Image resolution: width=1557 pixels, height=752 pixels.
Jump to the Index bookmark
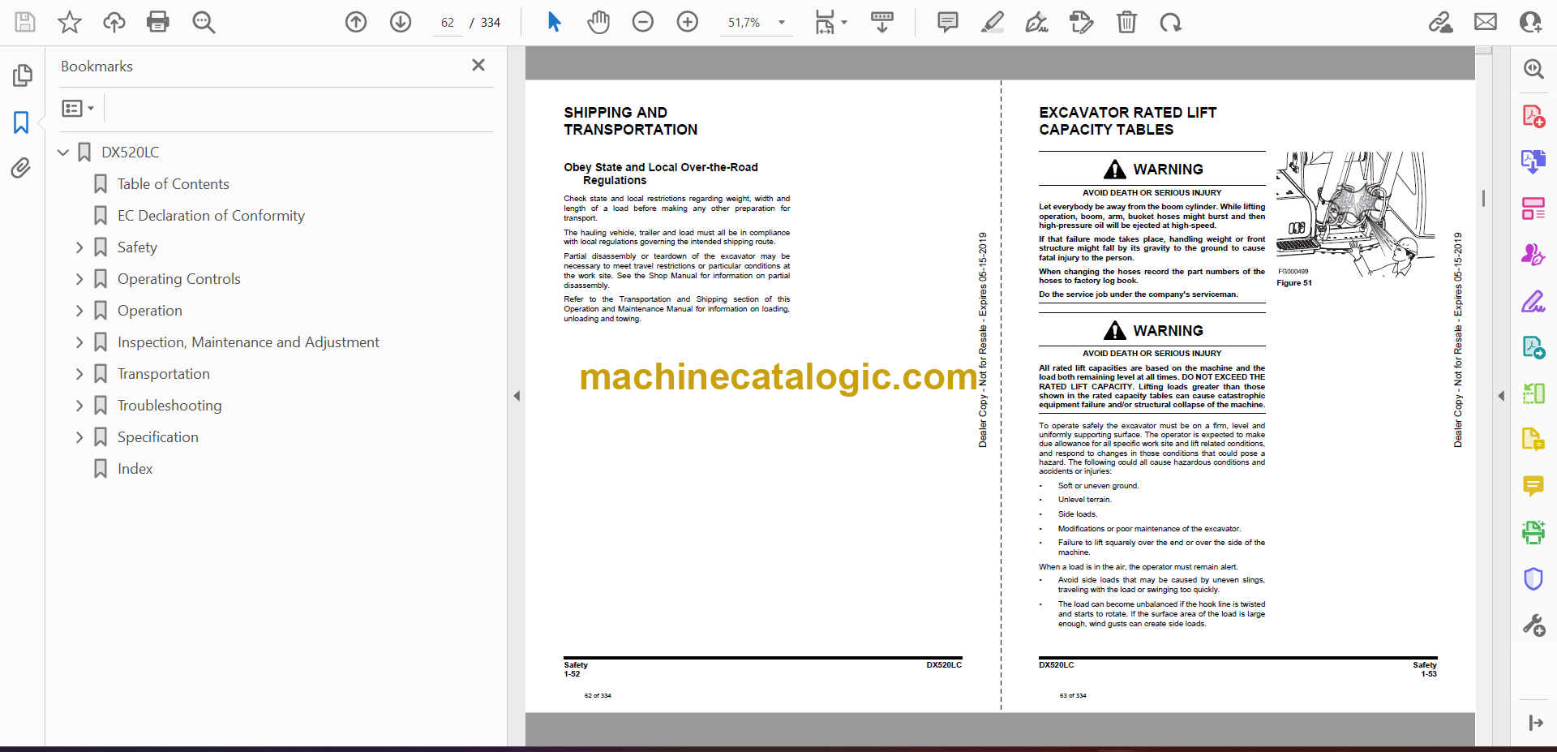click(x=135, y=469)
